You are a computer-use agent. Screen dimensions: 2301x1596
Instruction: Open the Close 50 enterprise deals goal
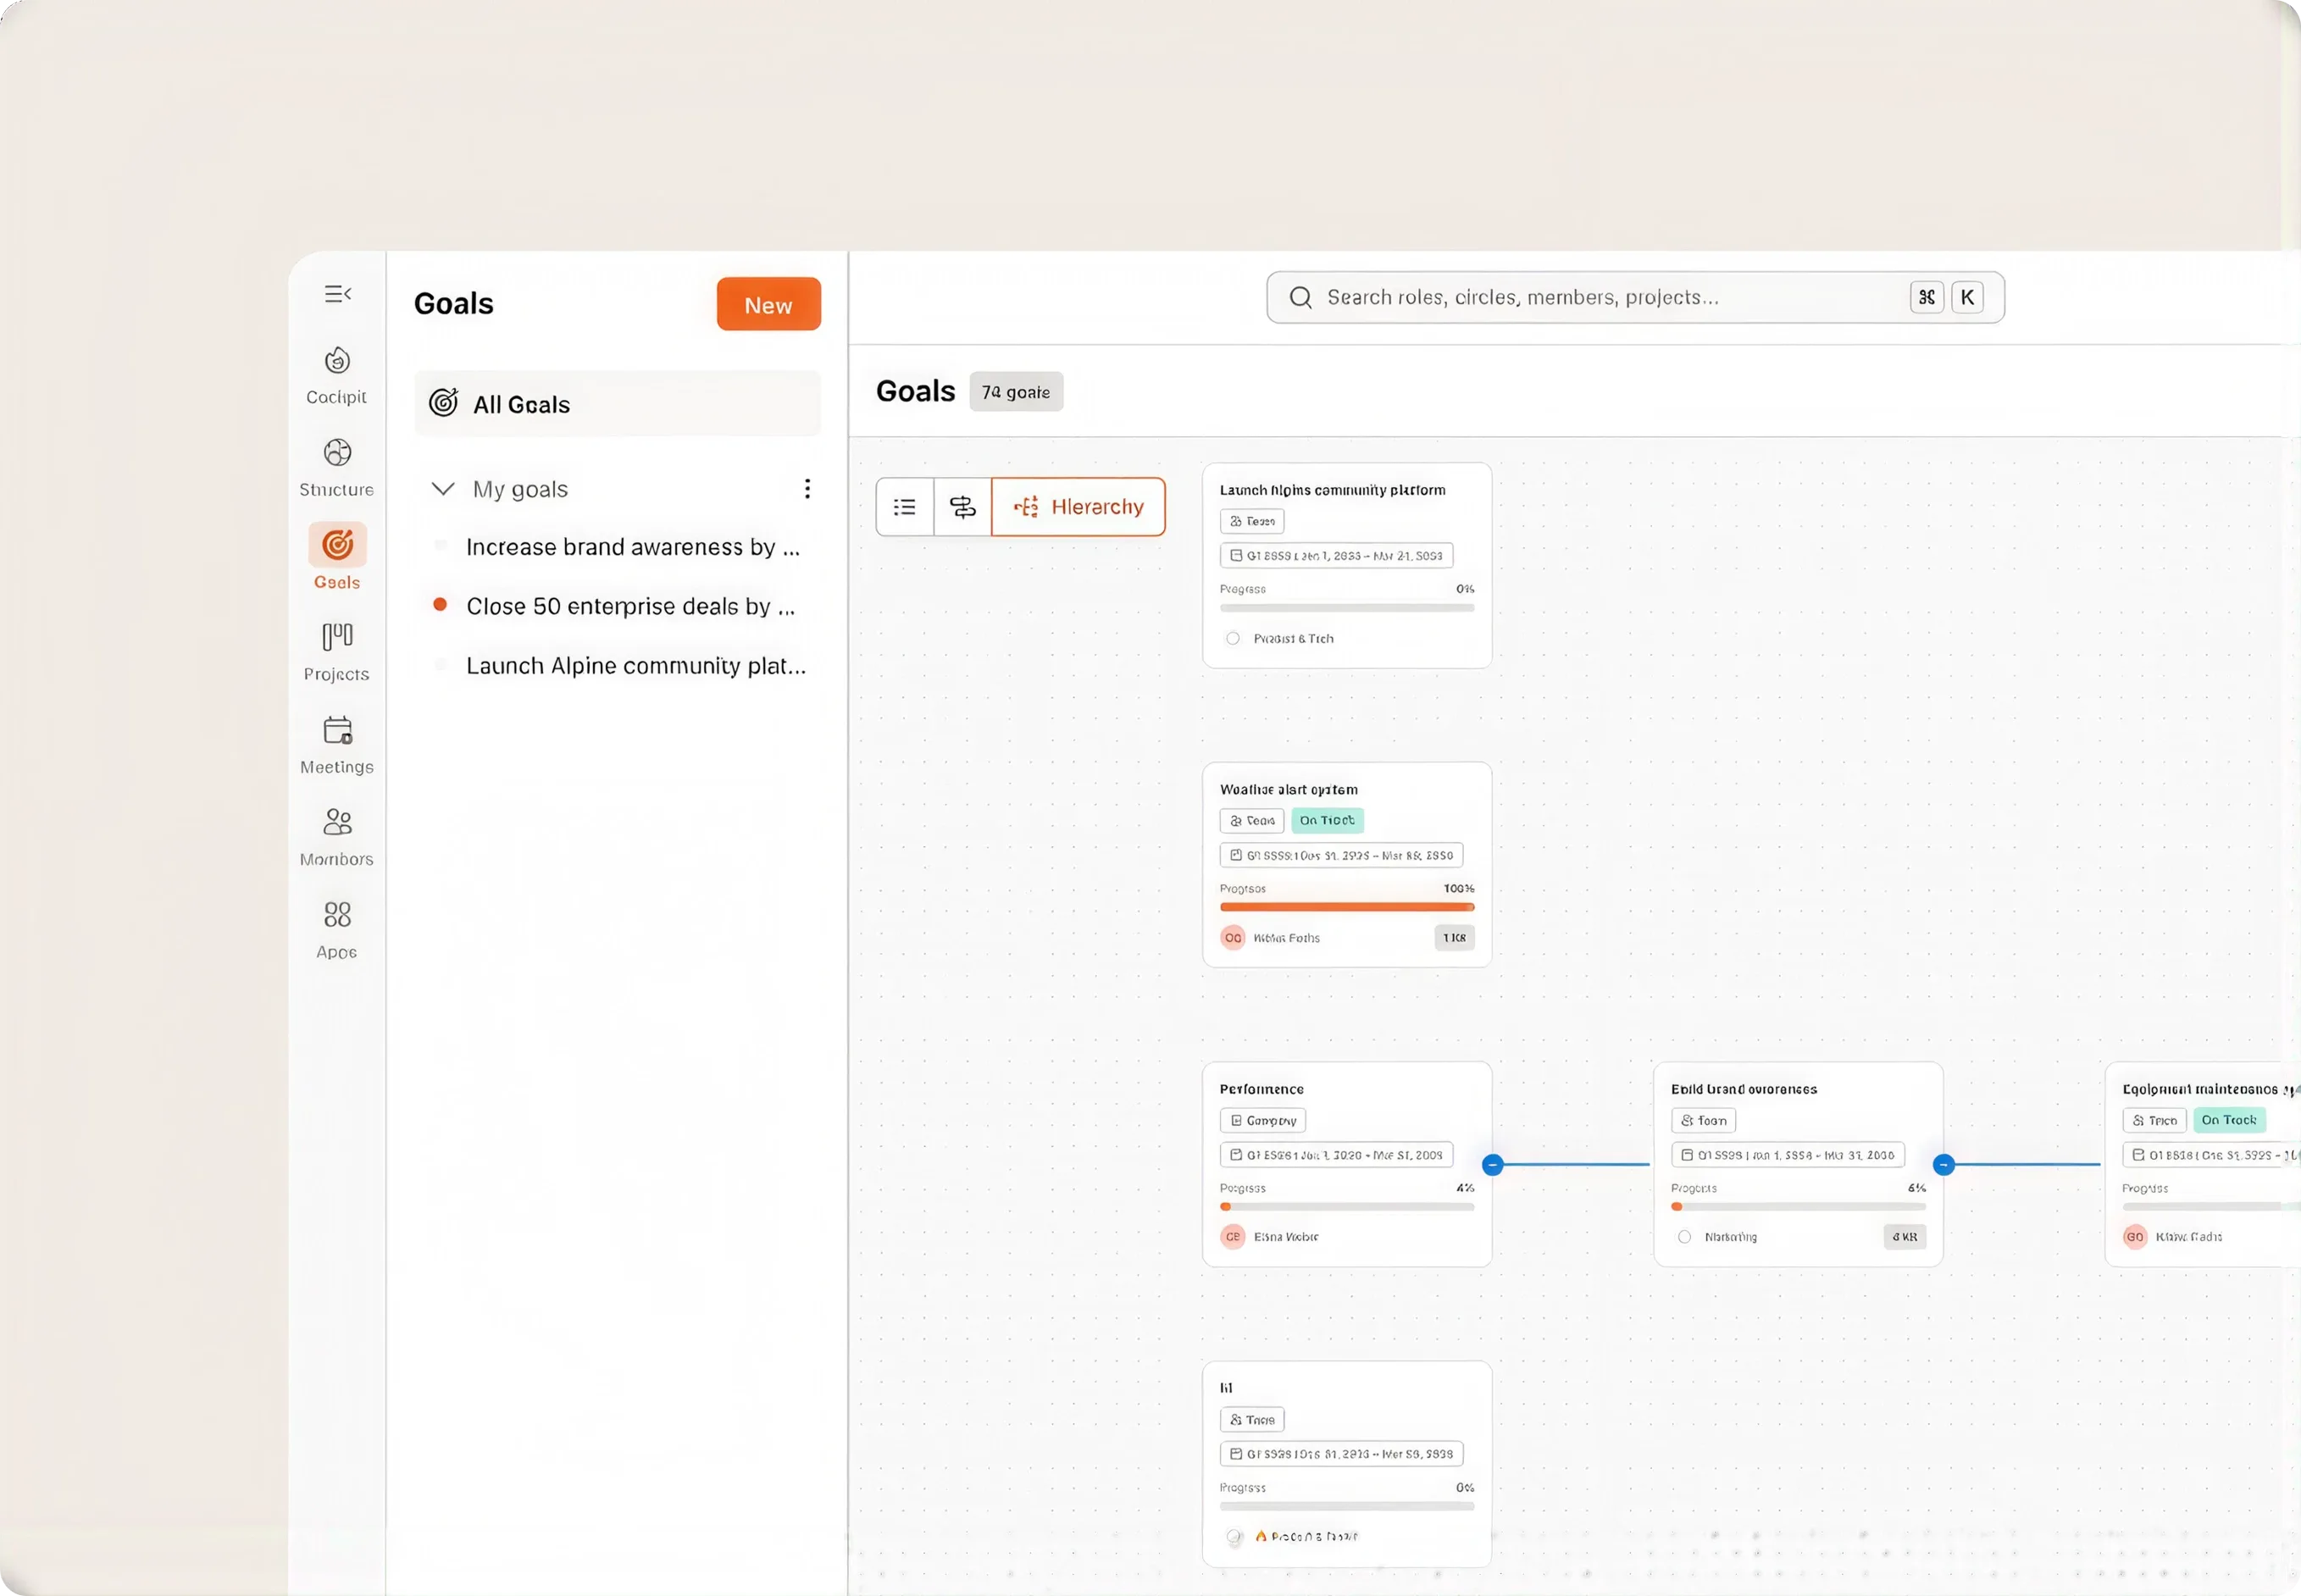tap(631, 606)
